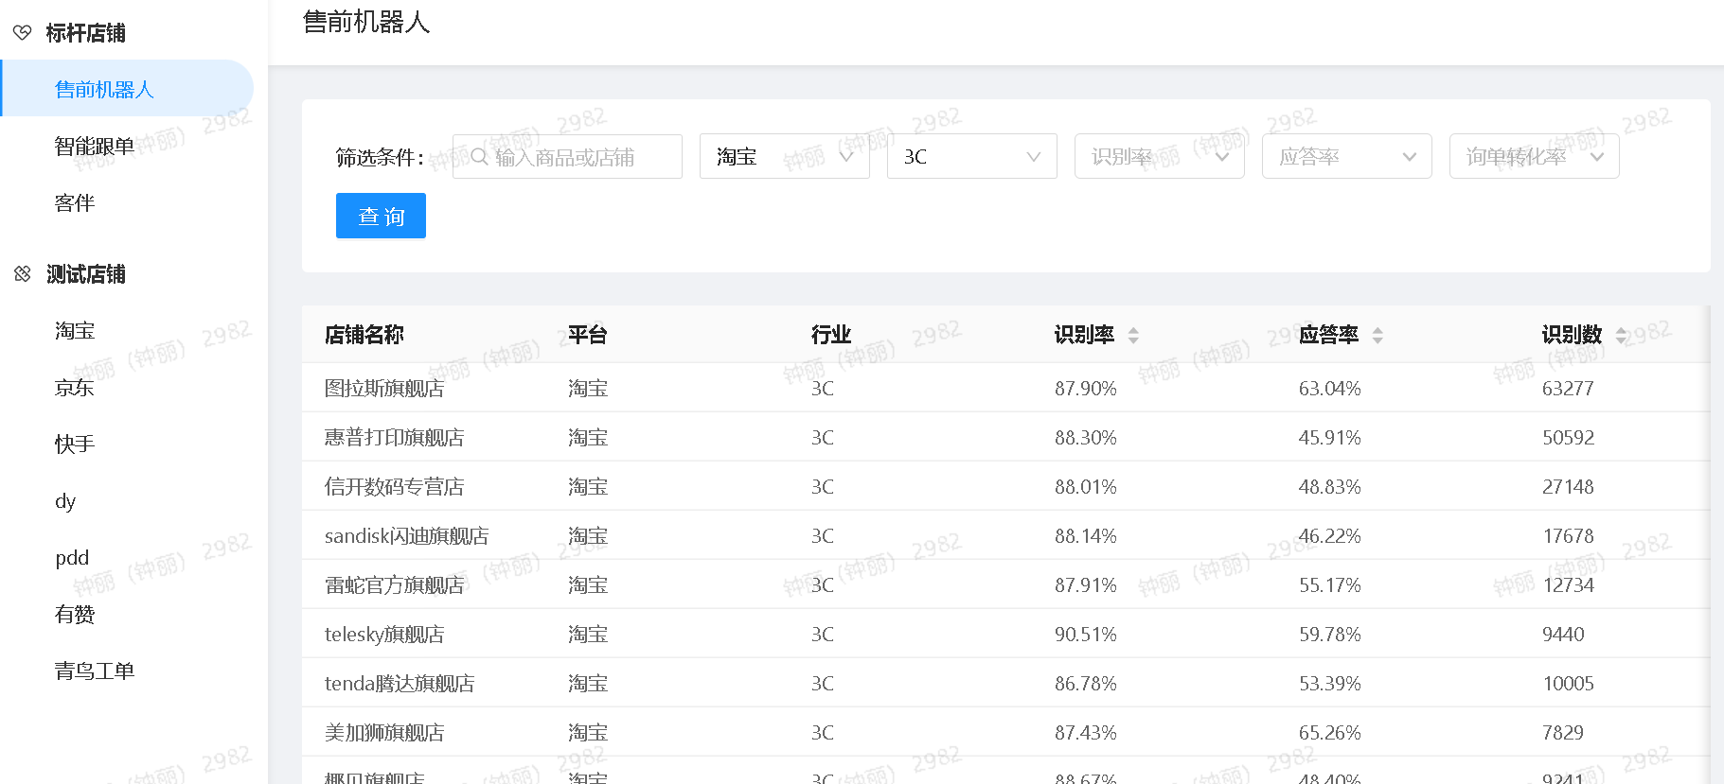Go to 京东 in the sidebar
Image resolution: width=1724 pixels, height=784 pixels.
(75, 388)
